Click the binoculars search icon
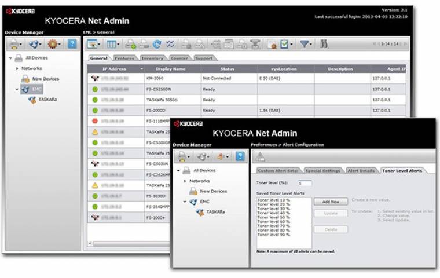 [x=324, y=44]
